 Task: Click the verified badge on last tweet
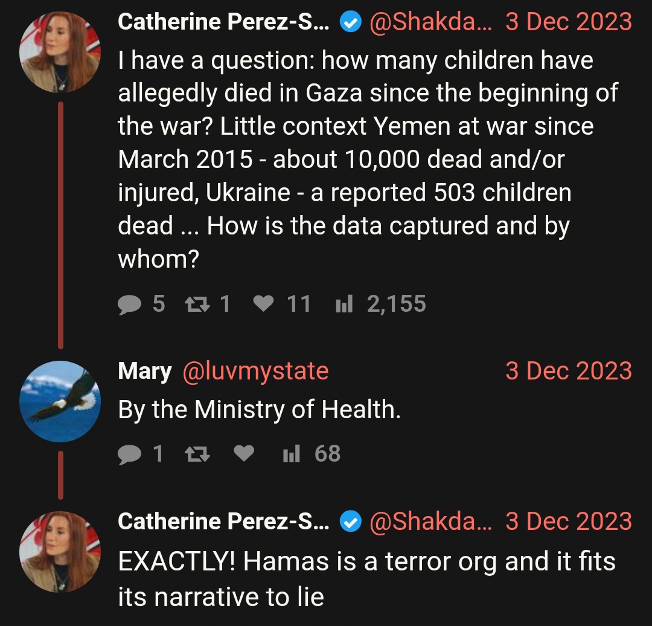pos(351,521)
